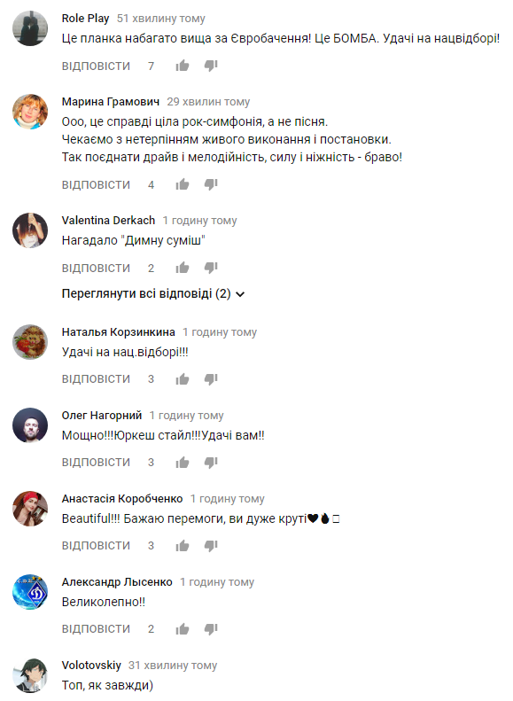Like Марина Грамович's comment
Viewport: 513px width, 701px height.
click(x=183, y=184)
